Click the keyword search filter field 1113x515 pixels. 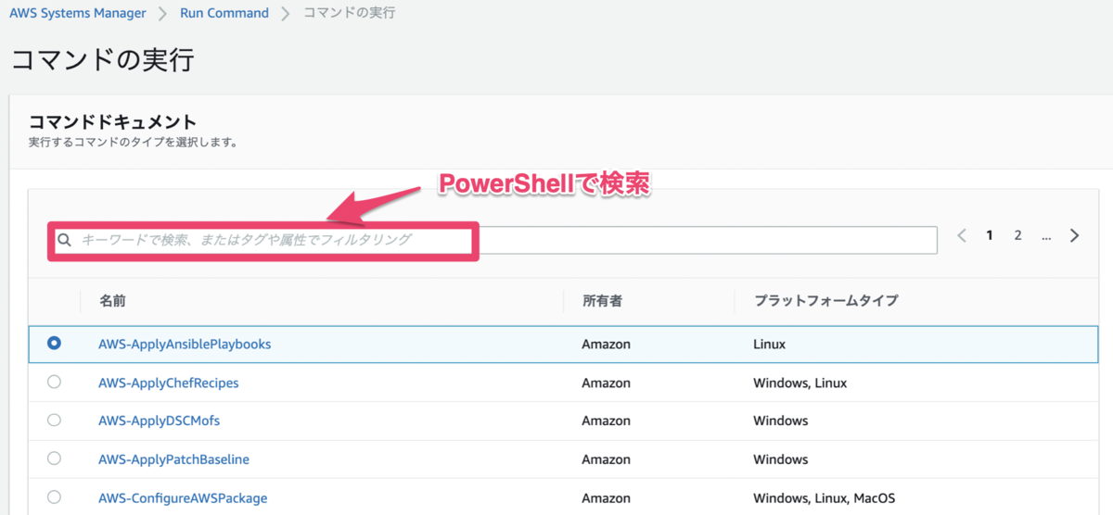click(x=493, y=240)
